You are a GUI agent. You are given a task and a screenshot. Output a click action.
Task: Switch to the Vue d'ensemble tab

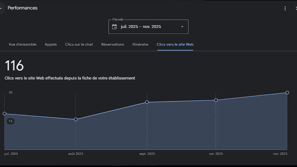[x=23, y=45]
